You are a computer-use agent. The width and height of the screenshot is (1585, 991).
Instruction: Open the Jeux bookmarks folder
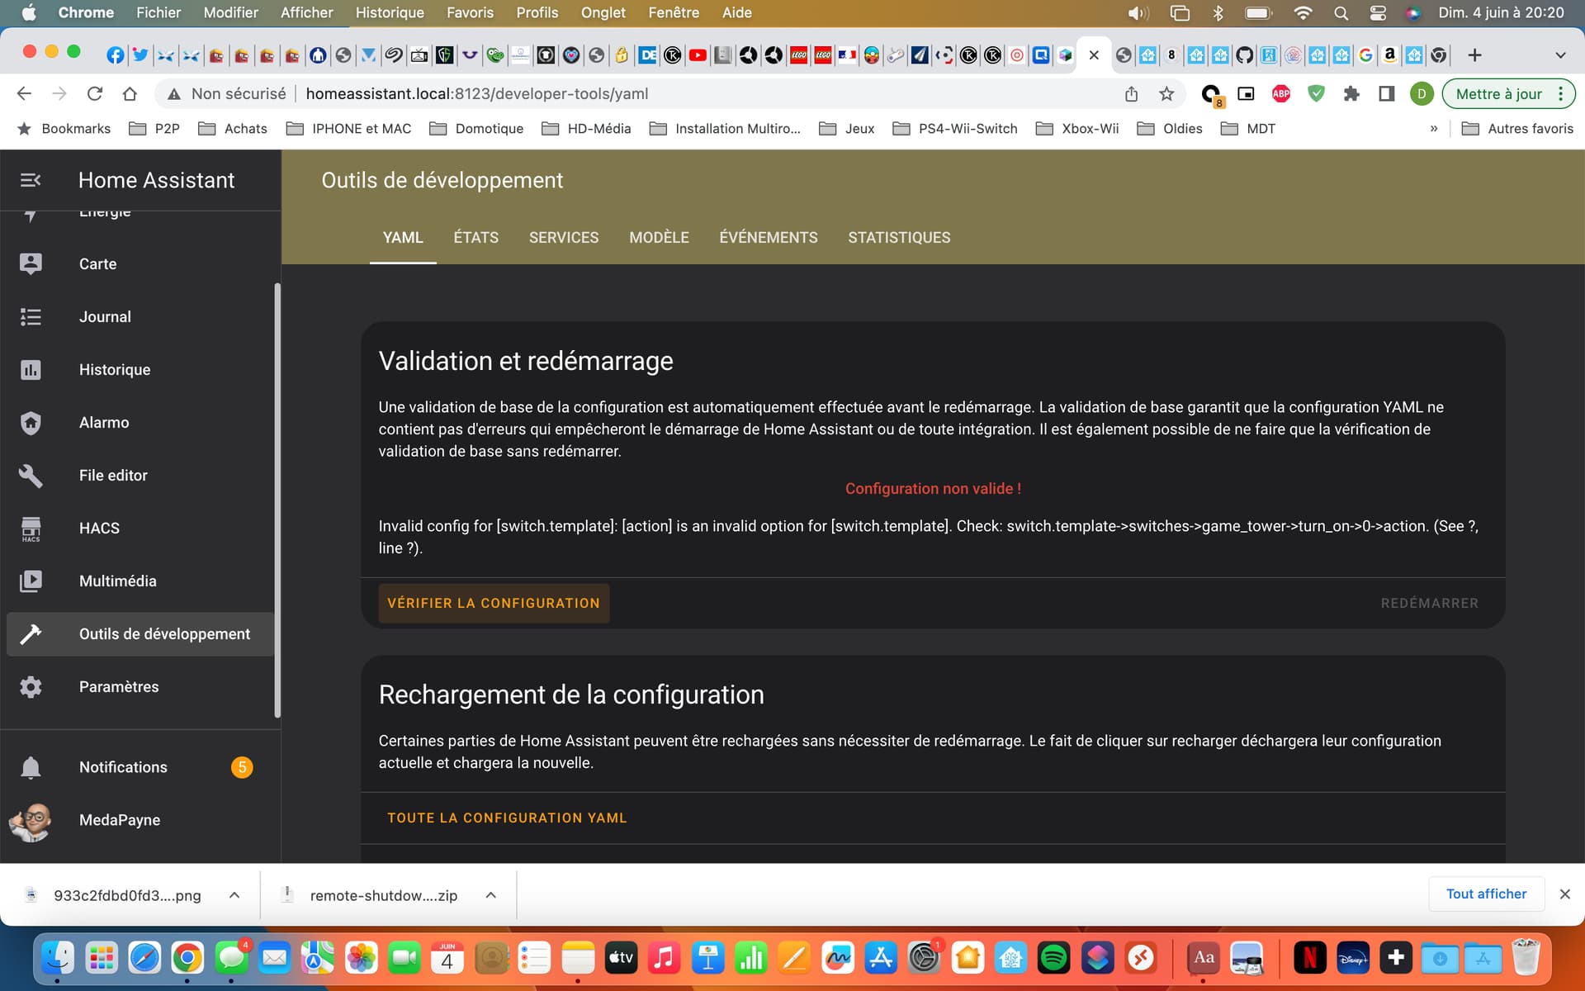(x=847, y=129)
